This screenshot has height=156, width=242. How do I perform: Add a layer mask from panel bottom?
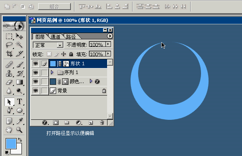[x=56, y=123]
